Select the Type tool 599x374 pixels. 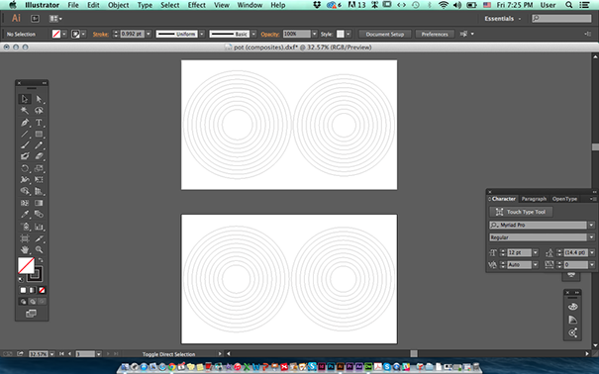tap(39, 123)
